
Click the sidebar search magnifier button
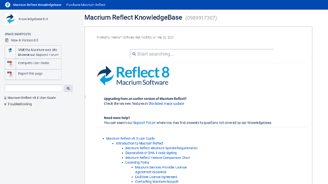tap(68, 88)
